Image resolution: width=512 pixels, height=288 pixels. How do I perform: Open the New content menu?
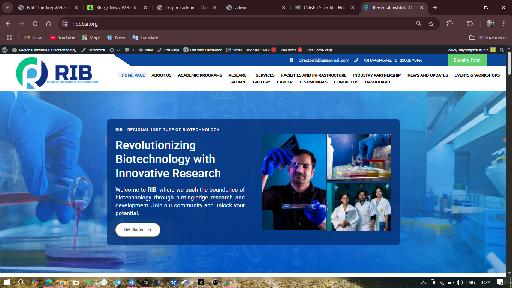(x=146, y=50)
